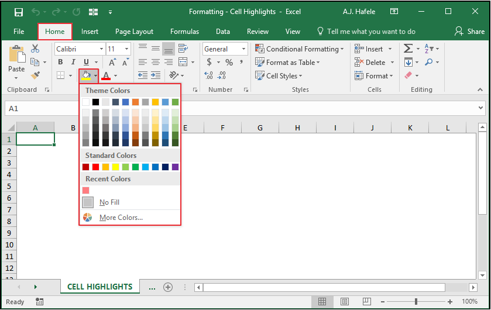Toggle Underline formatting

coord(86,62)
